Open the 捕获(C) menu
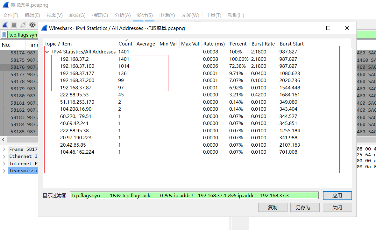The width and height of the screenshot is (376, 230). tap(100, 15)
